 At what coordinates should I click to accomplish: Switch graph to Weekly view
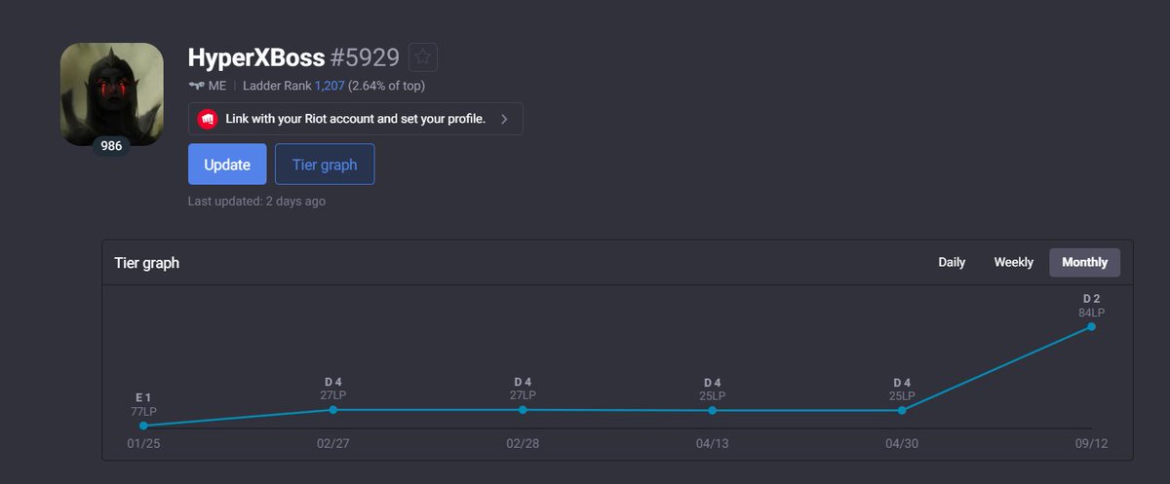coord(1014,262)
